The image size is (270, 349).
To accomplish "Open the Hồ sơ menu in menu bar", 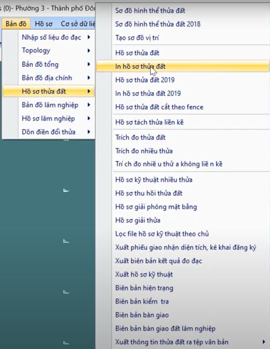I will tap(44, 24).
